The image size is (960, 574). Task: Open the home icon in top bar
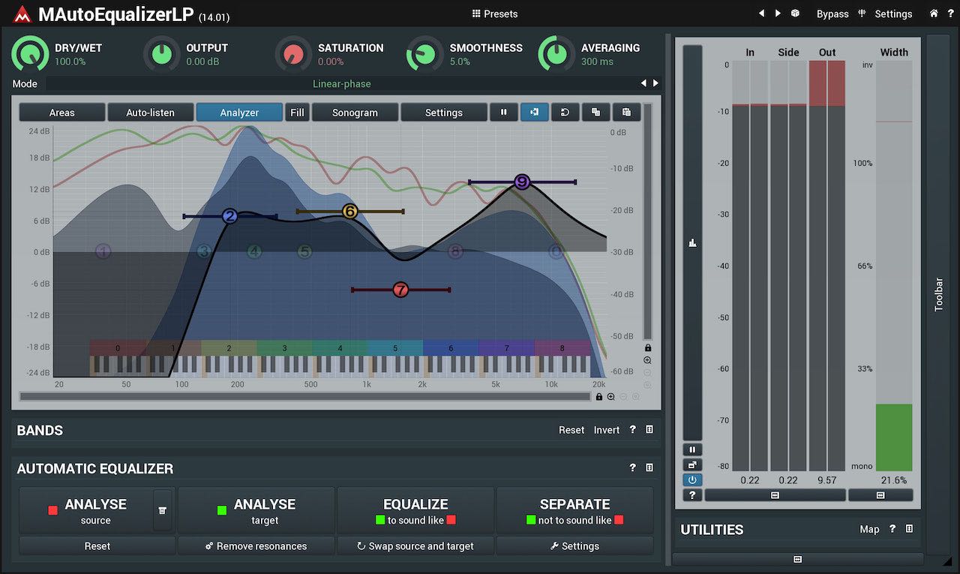pos(934,14)
